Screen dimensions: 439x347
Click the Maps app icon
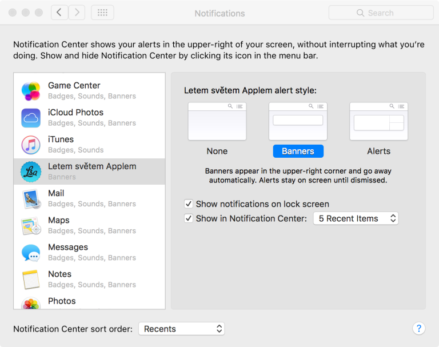click(x=31, y=225)
